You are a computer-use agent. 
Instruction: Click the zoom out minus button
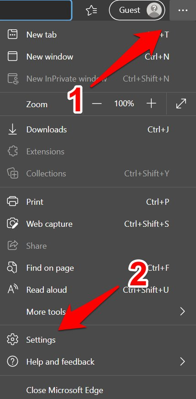pyautogui.click(x=97, y=104)
